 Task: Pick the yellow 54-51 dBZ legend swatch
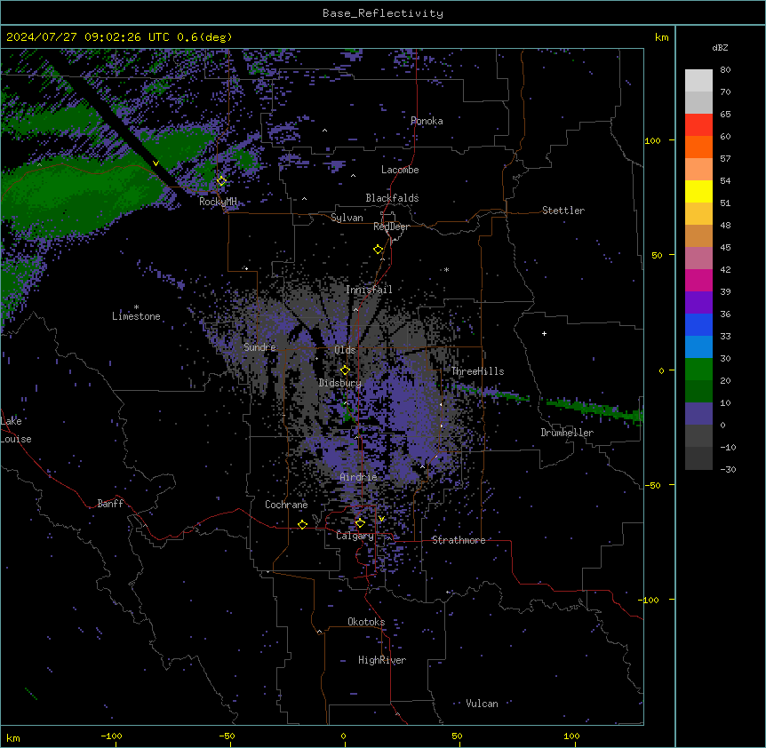(x=698, y=191)
